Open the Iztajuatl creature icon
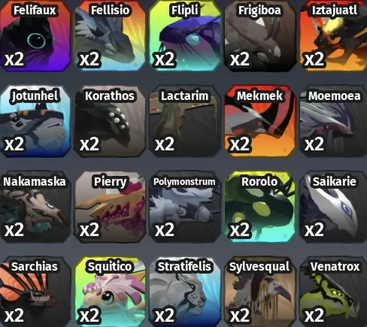The image size is (367, 327). point(333,35)
